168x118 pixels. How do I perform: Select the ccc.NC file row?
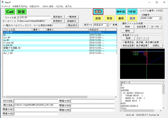[60, 37]
